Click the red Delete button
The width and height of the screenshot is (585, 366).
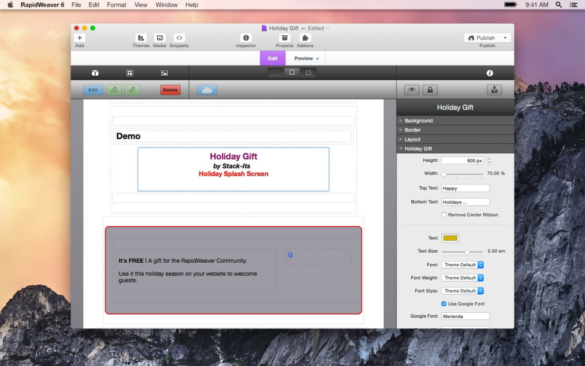[171, 90]
